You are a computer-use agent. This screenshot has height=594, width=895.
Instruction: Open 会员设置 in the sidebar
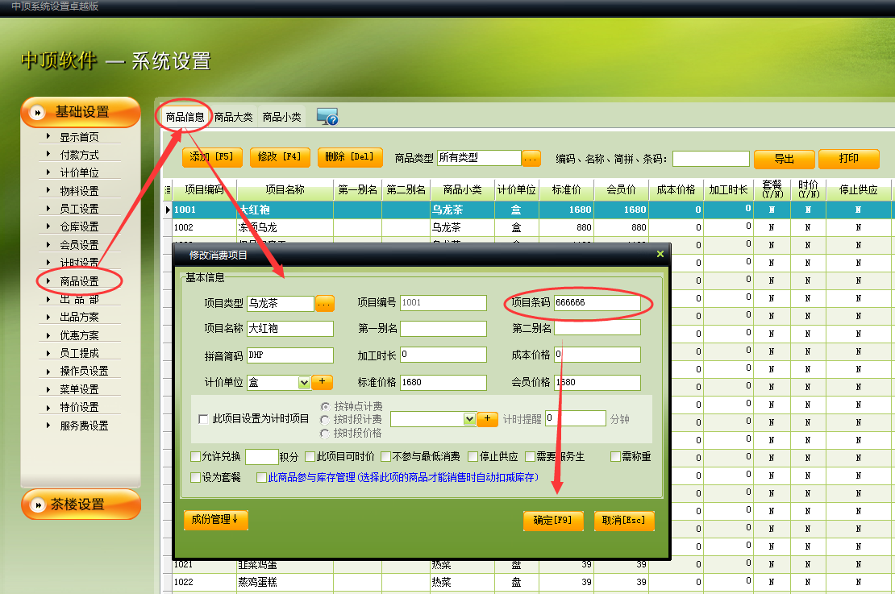pos(79,245)
